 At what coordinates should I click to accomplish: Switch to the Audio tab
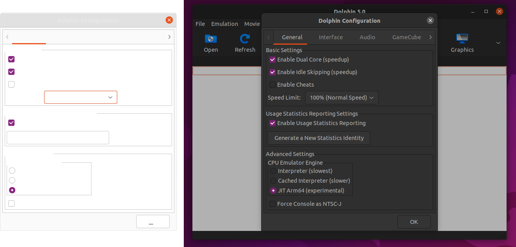coord(368,37)
